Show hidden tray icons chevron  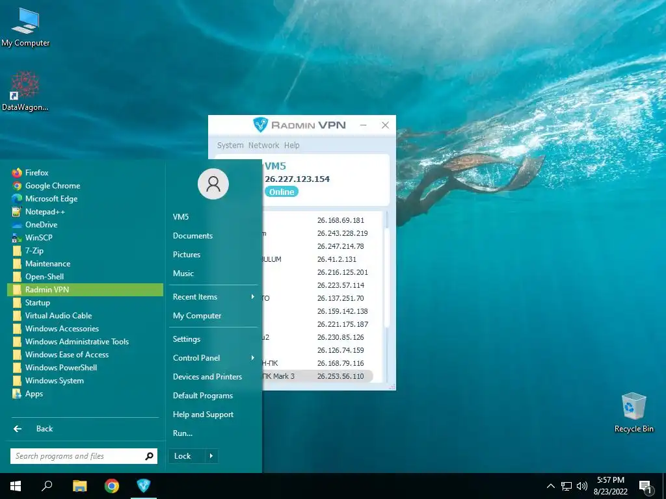550,486
